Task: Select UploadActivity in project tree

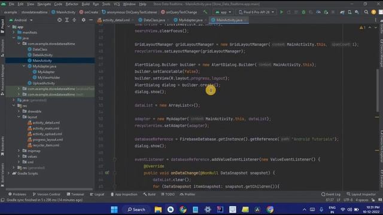Action: [44, 83]
